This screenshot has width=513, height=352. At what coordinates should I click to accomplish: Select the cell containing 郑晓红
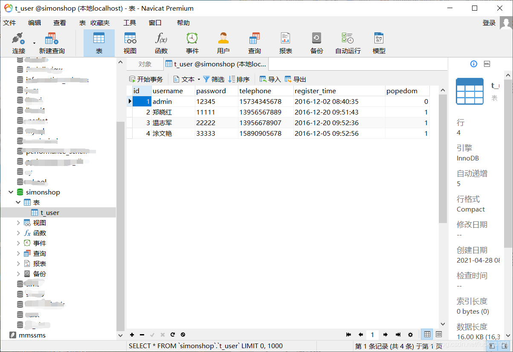click(x=173, y=112)
